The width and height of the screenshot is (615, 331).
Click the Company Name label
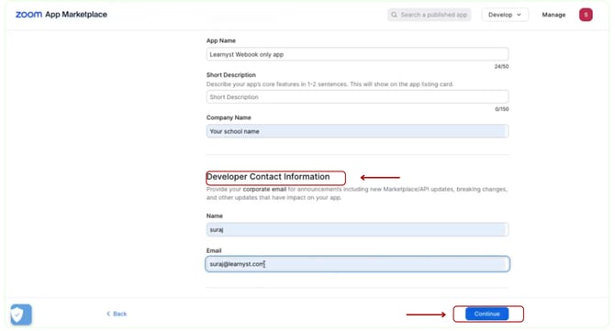[229, 117]
